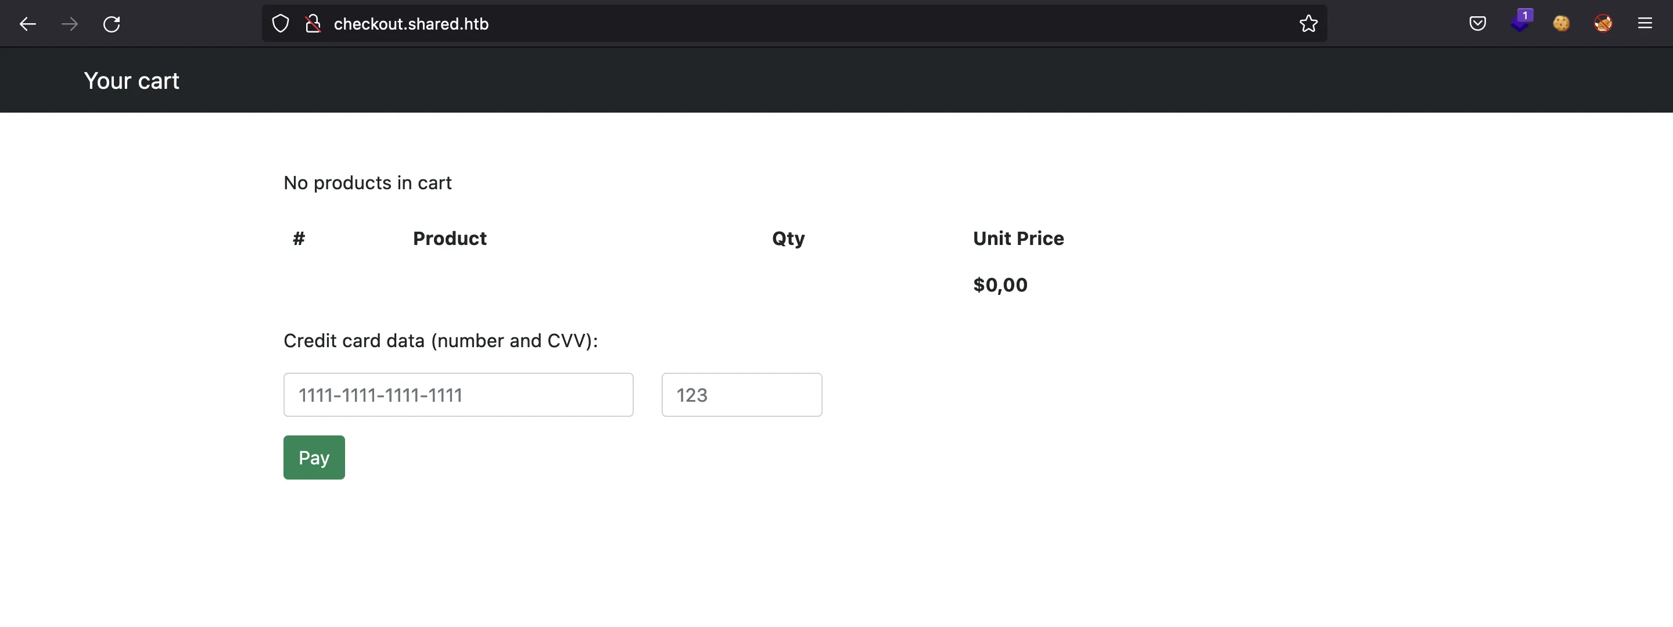Click the shield security icon left of URL
Screen dimensions: 1673x627
(281, 23)
